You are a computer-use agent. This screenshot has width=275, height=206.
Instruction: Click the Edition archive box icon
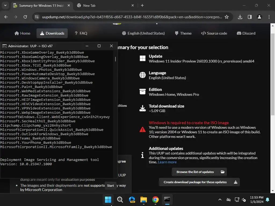(143, 91)
